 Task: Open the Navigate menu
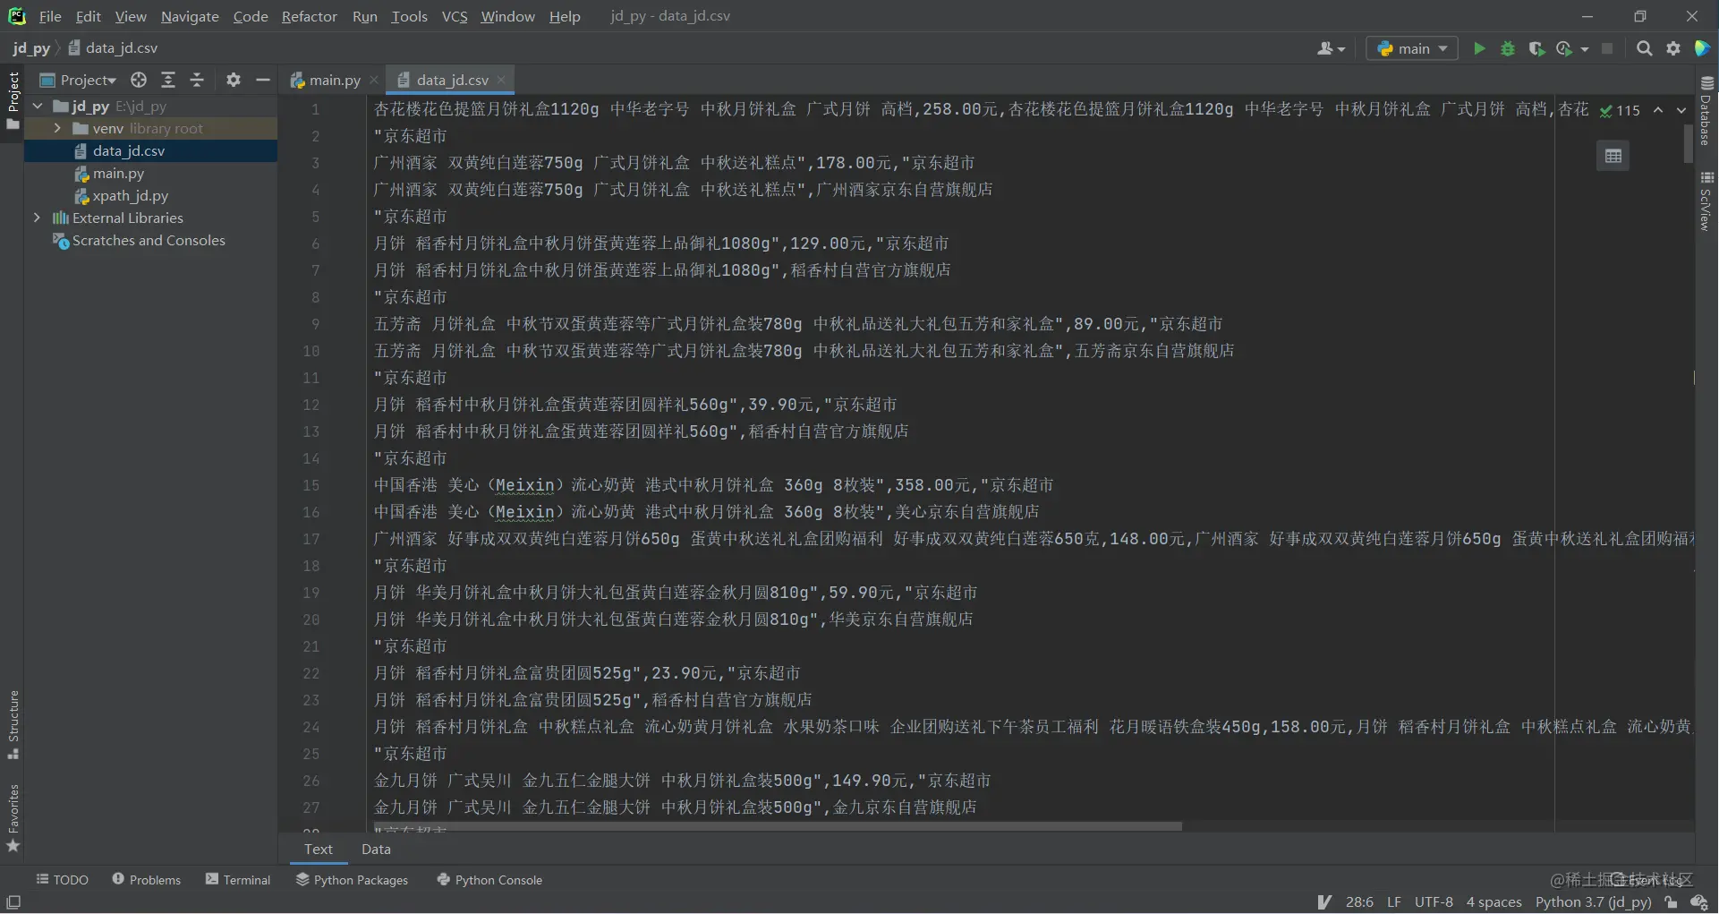pos(190,16)
